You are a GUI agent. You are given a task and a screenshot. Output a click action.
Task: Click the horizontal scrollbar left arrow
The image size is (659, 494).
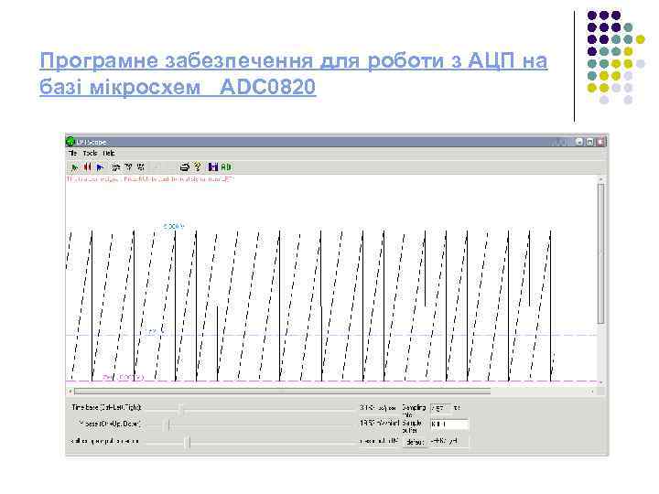70,392
